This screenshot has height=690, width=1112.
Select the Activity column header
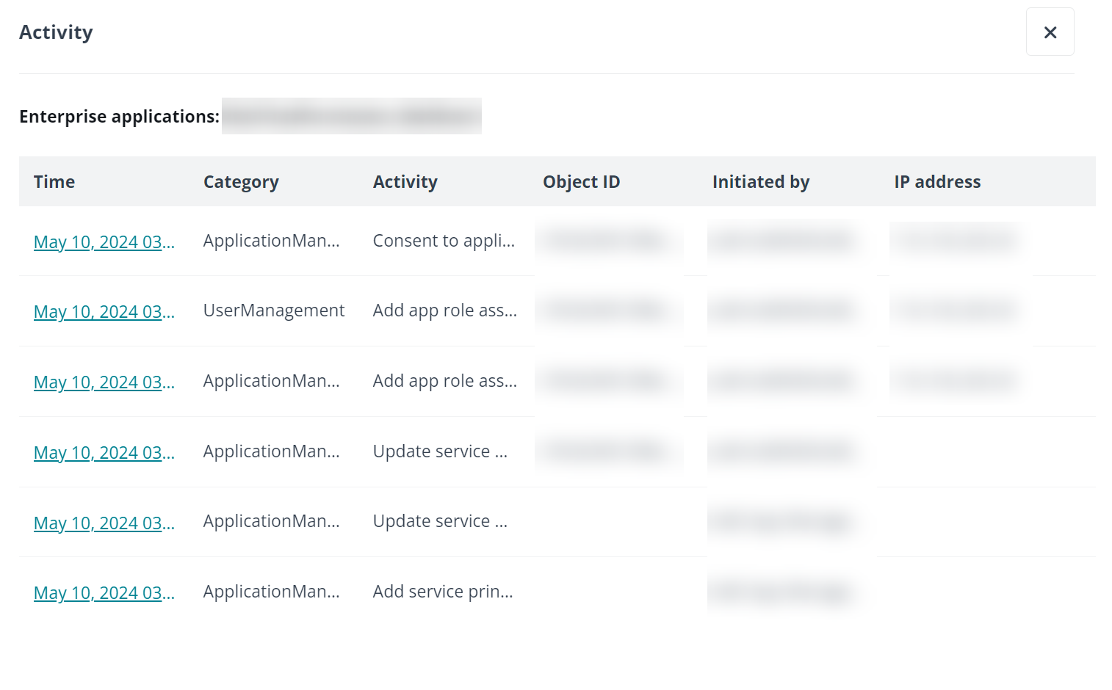pos(405,182)
